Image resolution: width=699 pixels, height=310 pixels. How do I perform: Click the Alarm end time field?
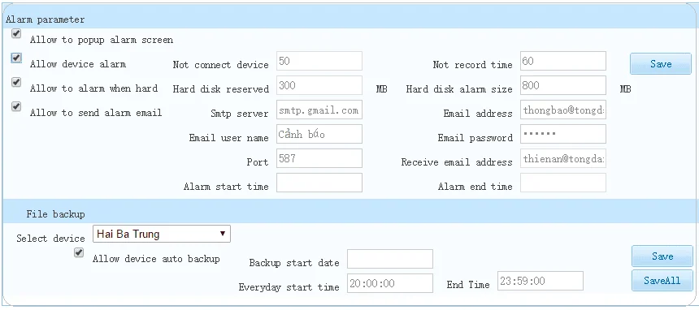click(563, 183)
